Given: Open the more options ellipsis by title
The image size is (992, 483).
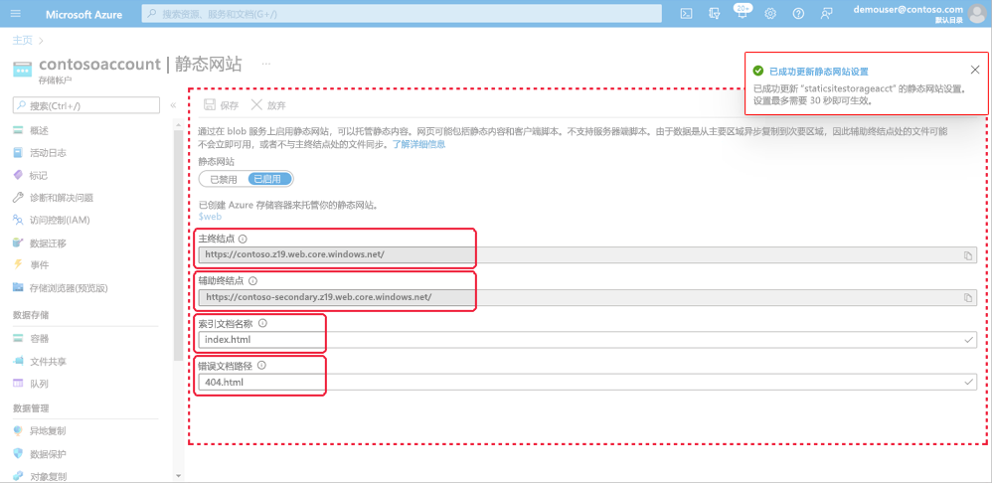Looking at the screenshot, I should pyautogui.click(x=266, y=64).
